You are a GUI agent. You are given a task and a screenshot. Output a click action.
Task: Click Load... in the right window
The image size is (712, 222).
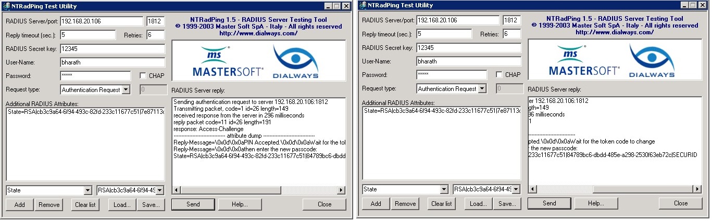478,204
